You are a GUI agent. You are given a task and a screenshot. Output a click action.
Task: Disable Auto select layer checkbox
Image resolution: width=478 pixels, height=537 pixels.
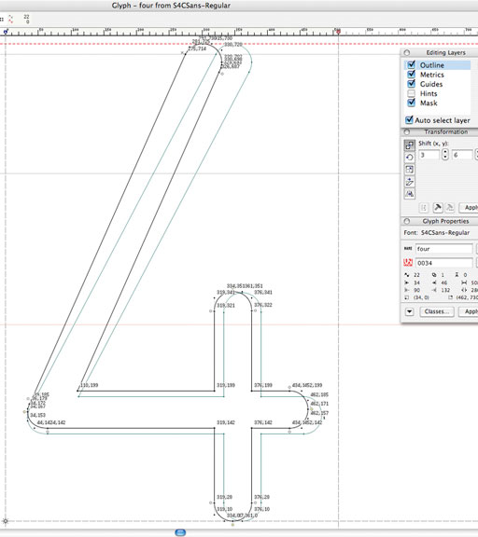409,120
